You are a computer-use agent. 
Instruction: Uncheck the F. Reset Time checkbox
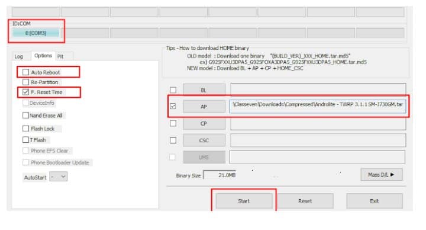[25, 92]
